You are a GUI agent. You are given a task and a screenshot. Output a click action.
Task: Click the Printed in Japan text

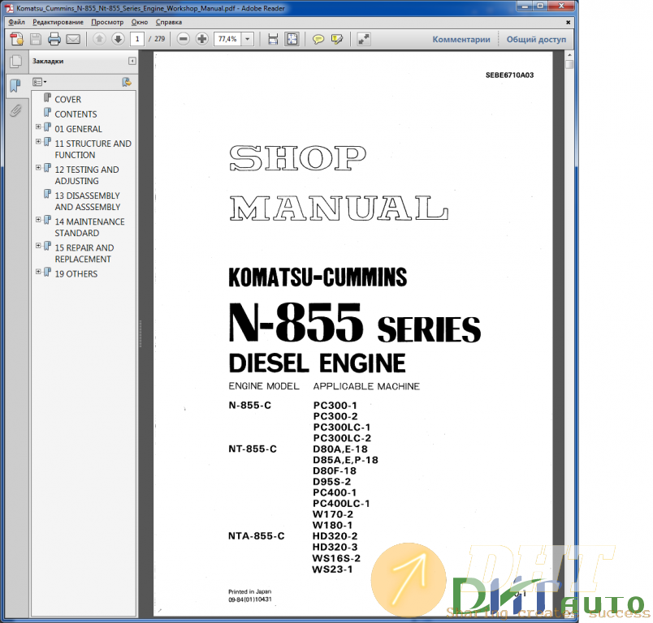[250, 591]
